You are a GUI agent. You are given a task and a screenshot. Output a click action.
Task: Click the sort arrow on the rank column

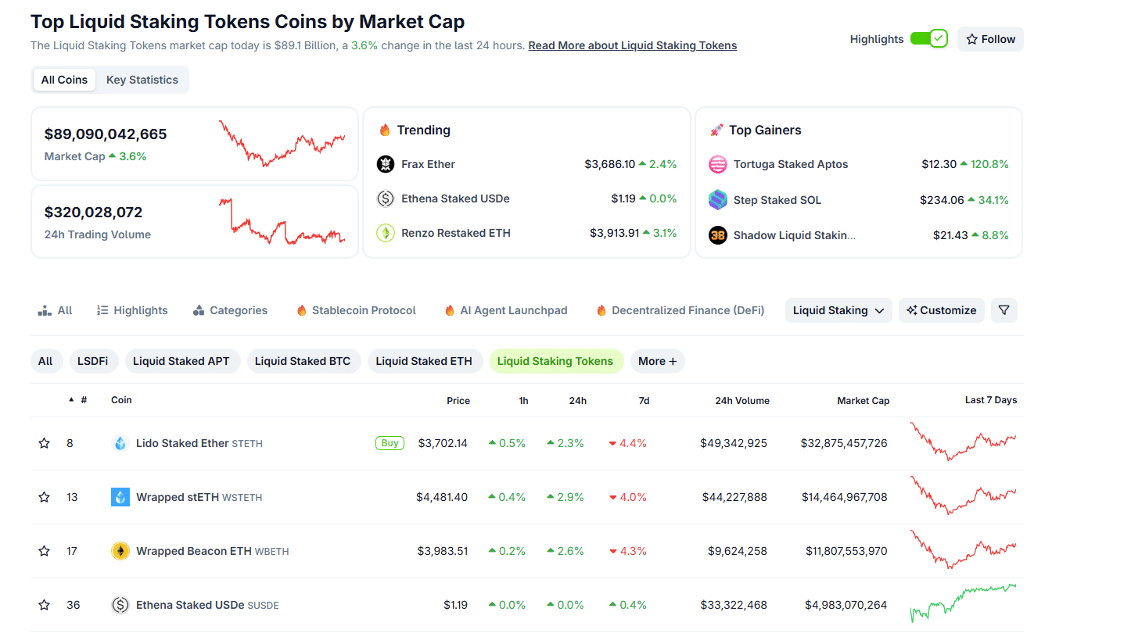tap(71, 399)
